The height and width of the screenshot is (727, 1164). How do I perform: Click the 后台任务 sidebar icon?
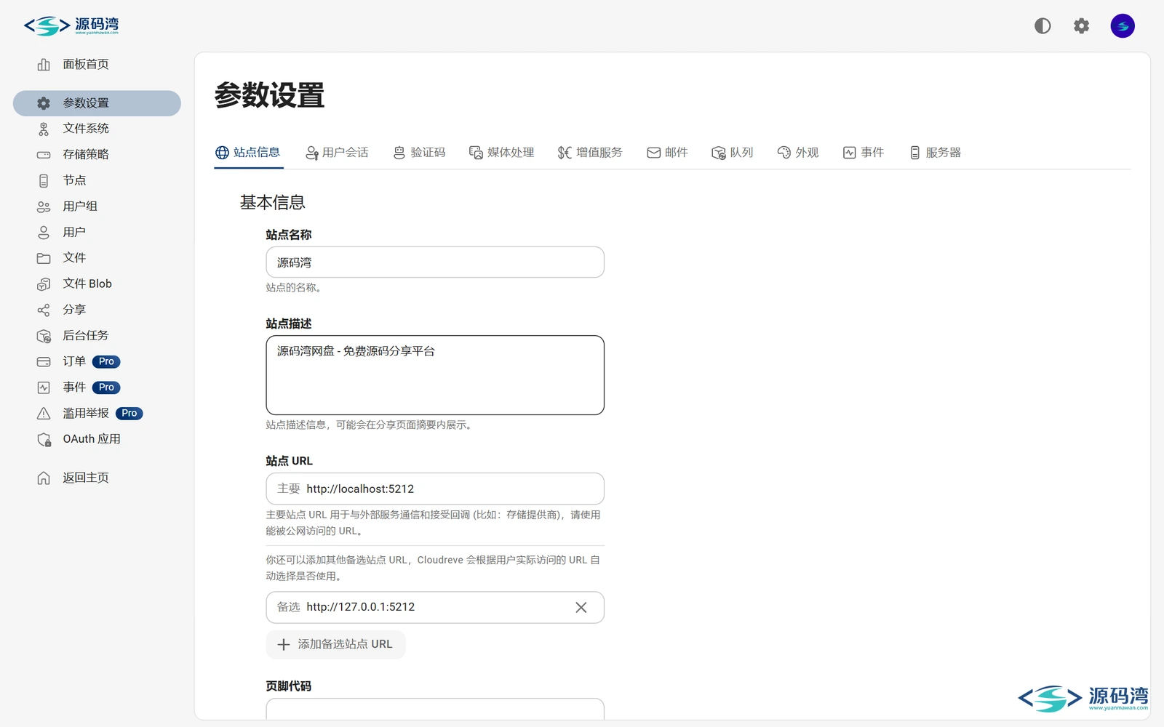click(44, 336)
